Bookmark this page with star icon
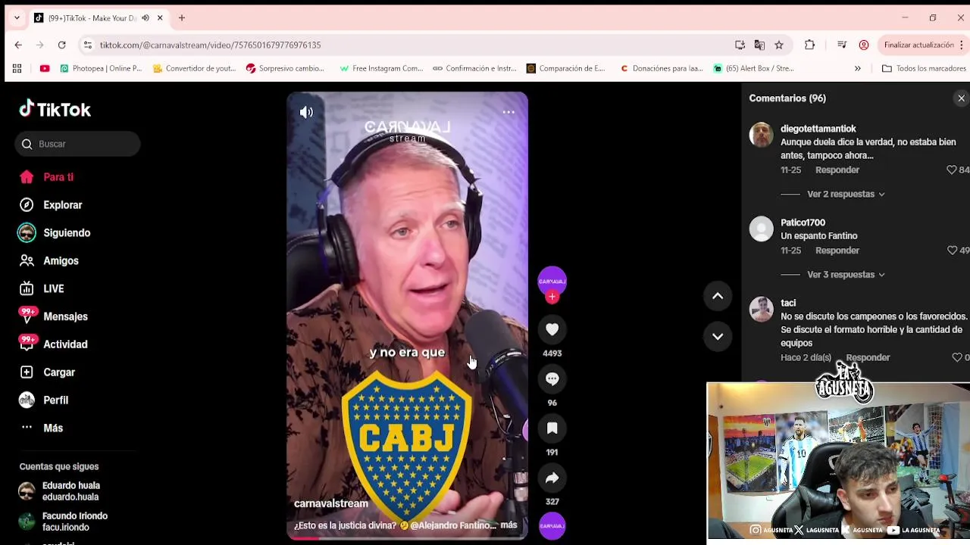 779,45
